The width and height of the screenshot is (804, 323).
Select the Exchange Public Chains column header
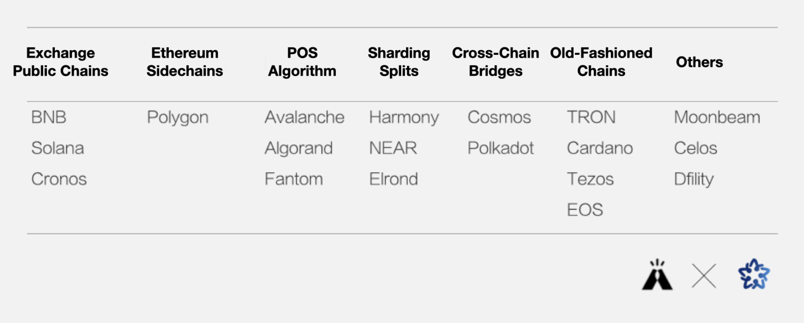pos(60,62)
